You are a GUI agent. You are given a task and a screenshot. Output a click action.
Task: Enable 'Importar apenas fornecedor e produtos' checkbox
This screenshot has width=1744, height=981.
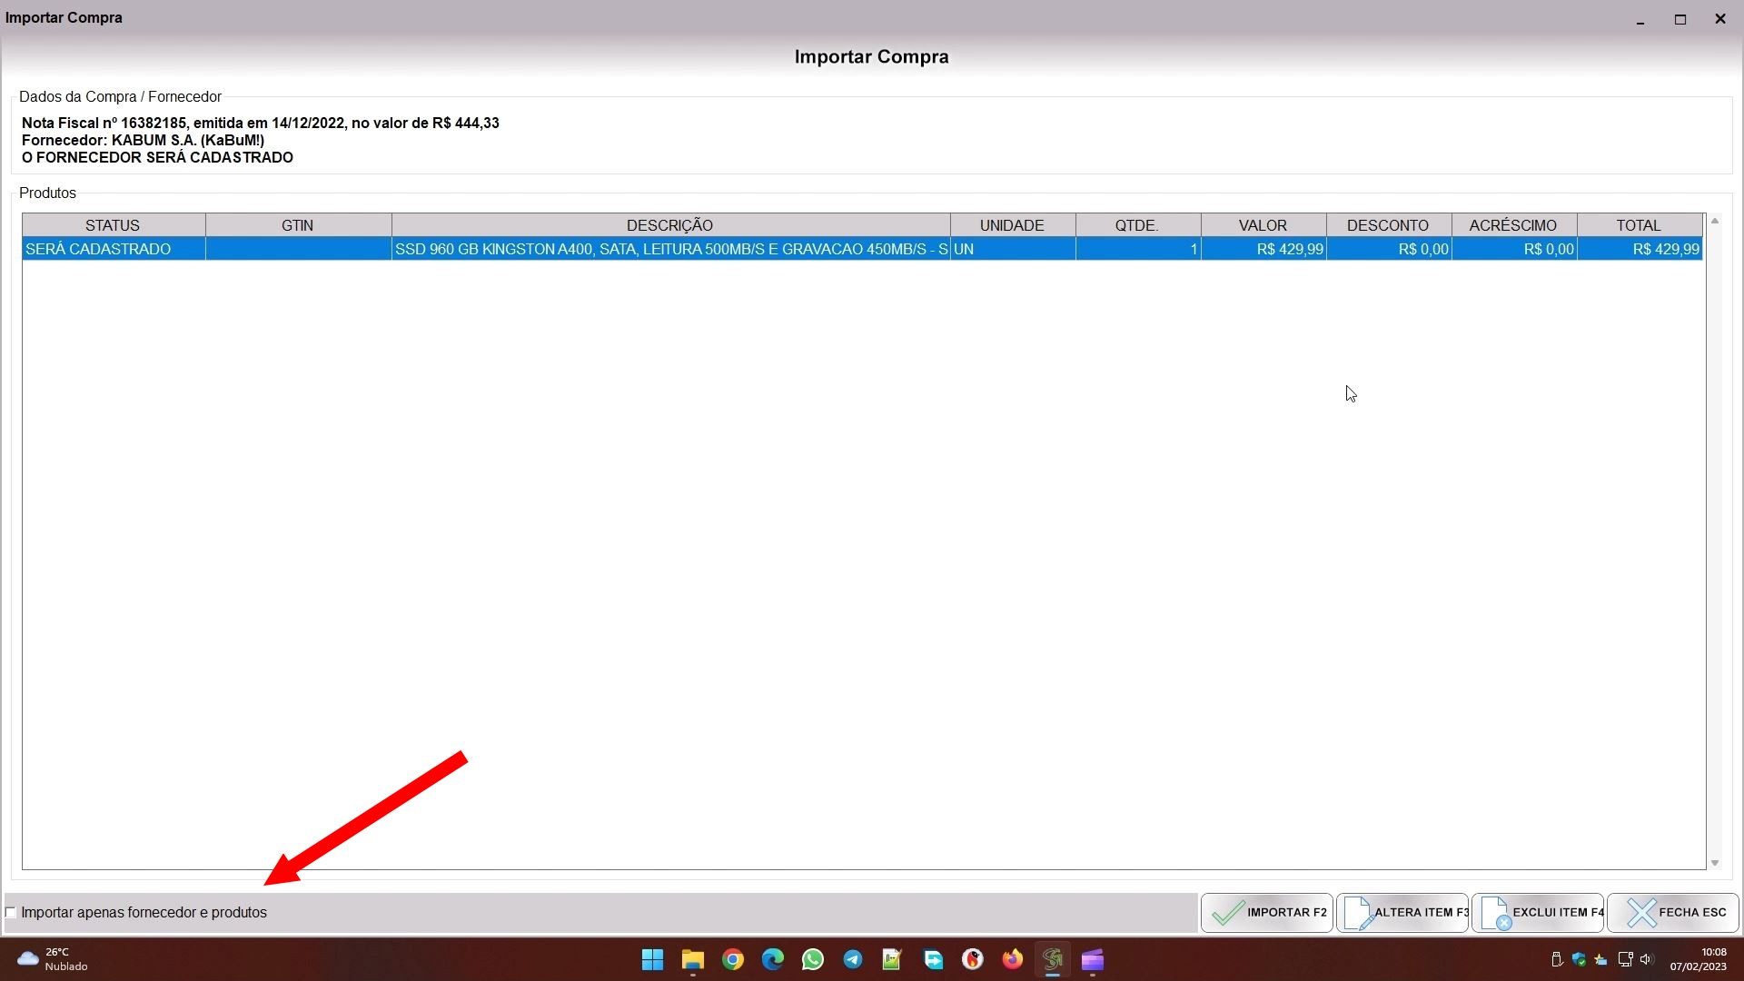tap(11, 913)
